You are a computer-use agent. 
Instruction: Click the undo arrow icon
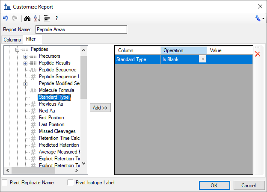(x=6, y=18)
